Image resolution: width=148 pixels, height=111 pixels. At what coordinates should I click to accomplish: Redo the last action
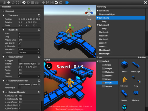click(61, 3)
